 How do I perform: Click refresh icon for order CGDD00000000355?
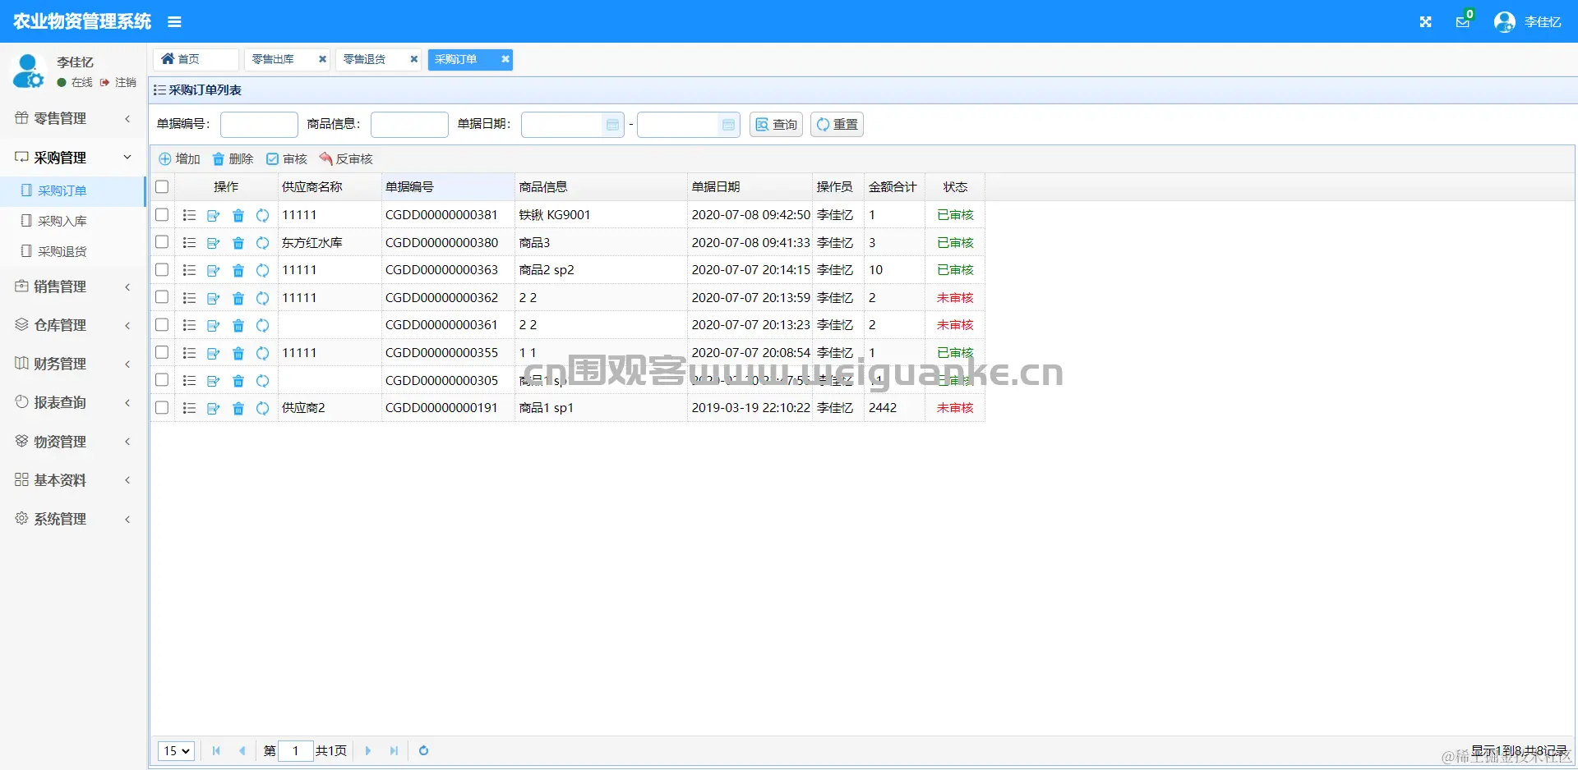[x=262, y=353]
